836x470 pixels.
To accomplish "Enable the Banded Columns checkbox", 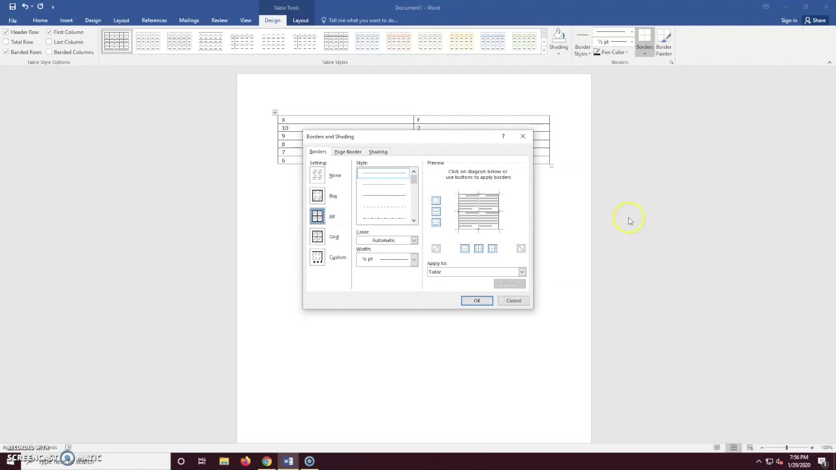I will pos(49,52).
